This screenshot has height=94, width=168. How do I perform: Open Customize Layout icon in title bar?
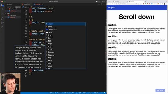click(104, 1)
